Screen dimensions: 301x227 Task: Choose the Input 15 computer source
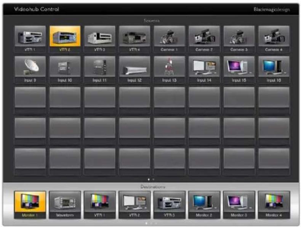point(239,69)
